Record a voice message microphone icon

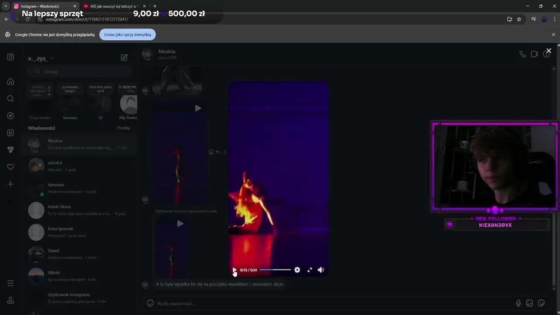point(518,303)
